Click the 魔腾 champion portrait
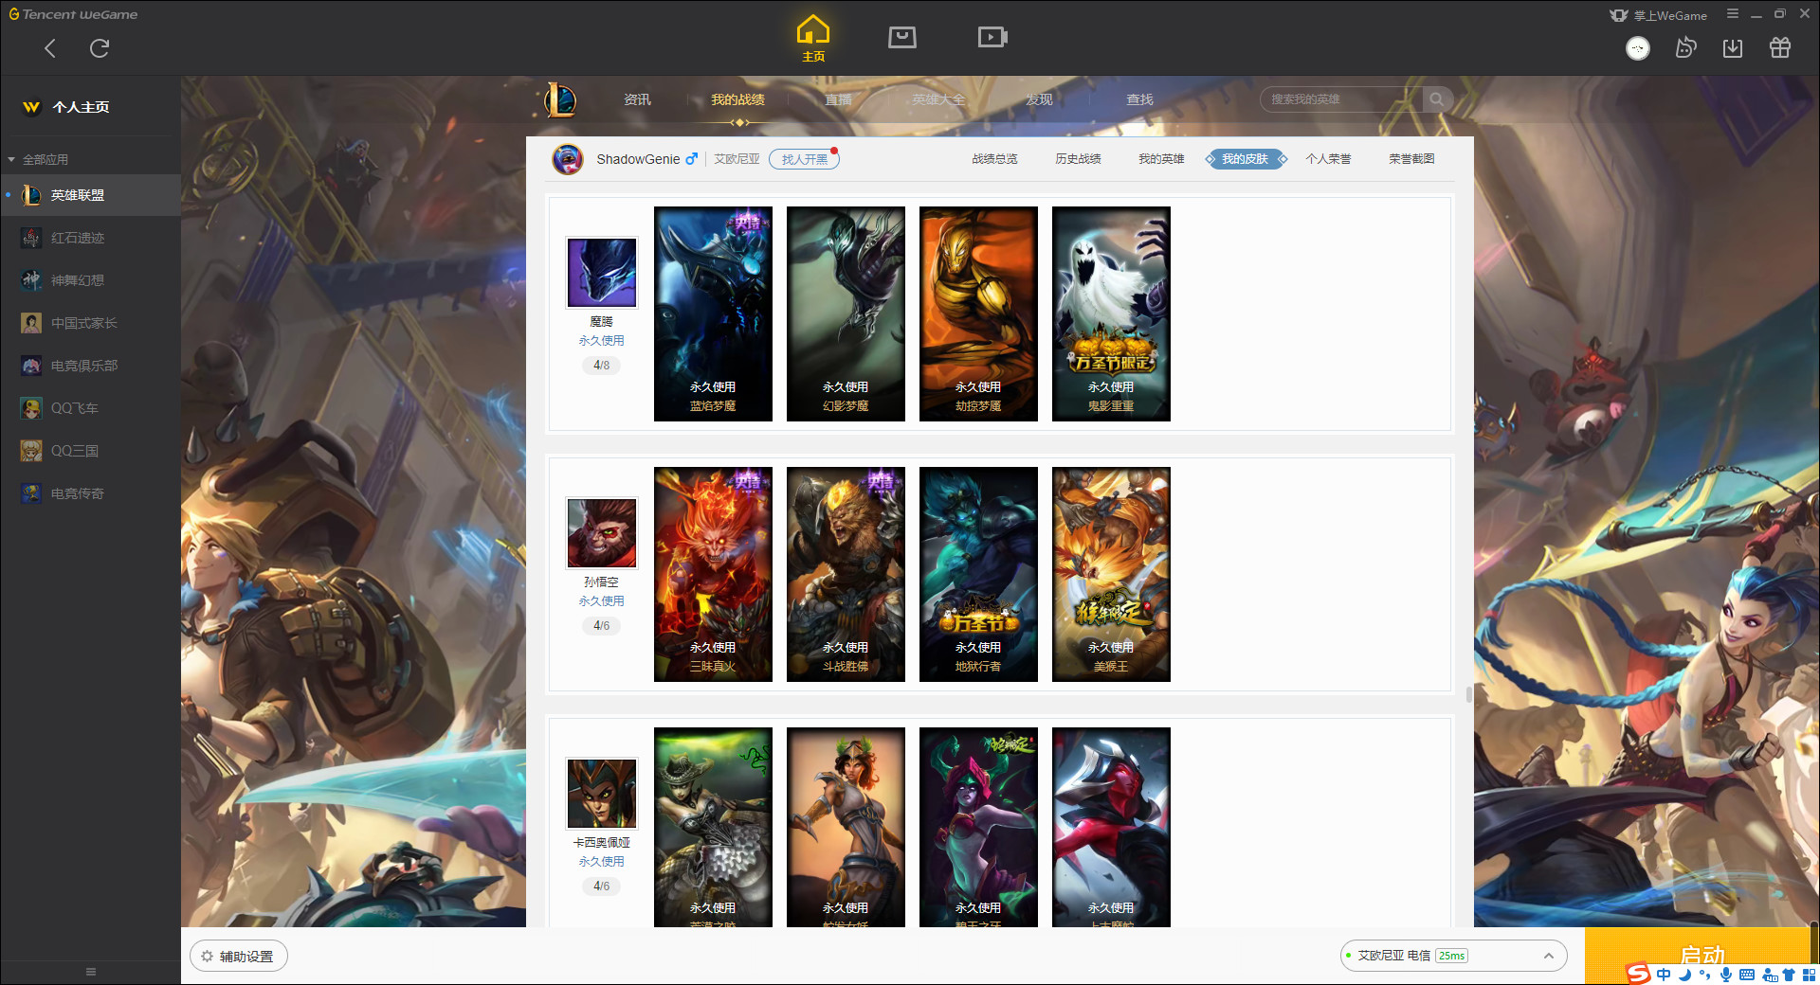This screenshot has width=1820, height=985. [x=602, y=273]
